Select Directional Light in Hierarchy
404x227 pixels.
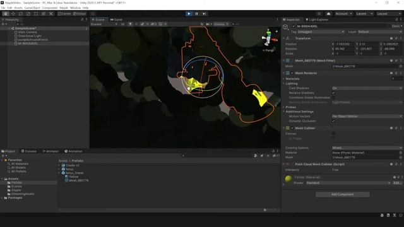point(30,36)
